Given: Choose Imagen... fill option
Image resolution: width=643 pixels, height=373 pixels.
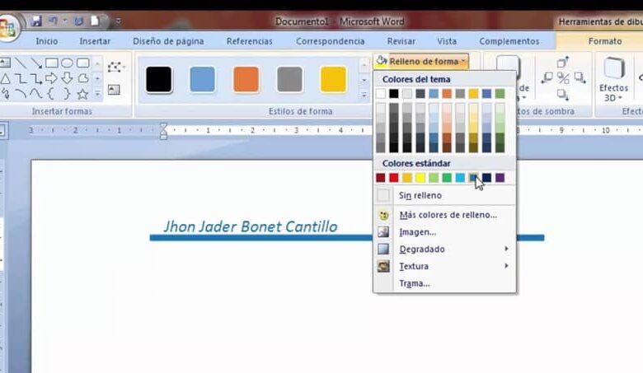Looking at the screenshot, I should [x=445, y=232].
